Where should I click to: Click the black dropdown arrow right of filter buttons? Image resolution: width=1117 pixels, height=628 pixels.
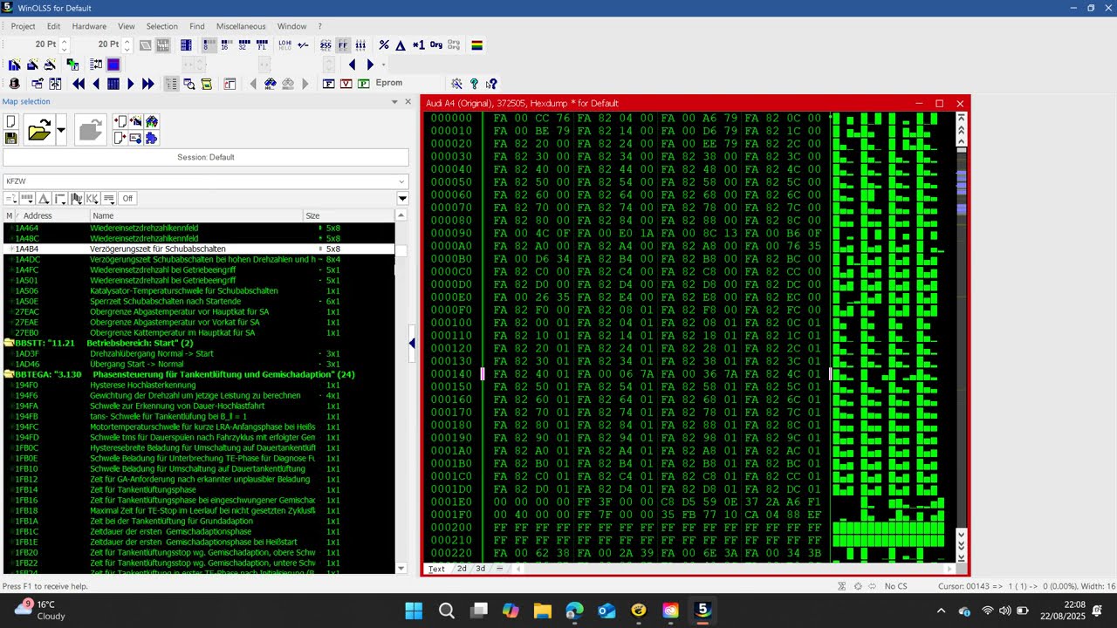402,199
